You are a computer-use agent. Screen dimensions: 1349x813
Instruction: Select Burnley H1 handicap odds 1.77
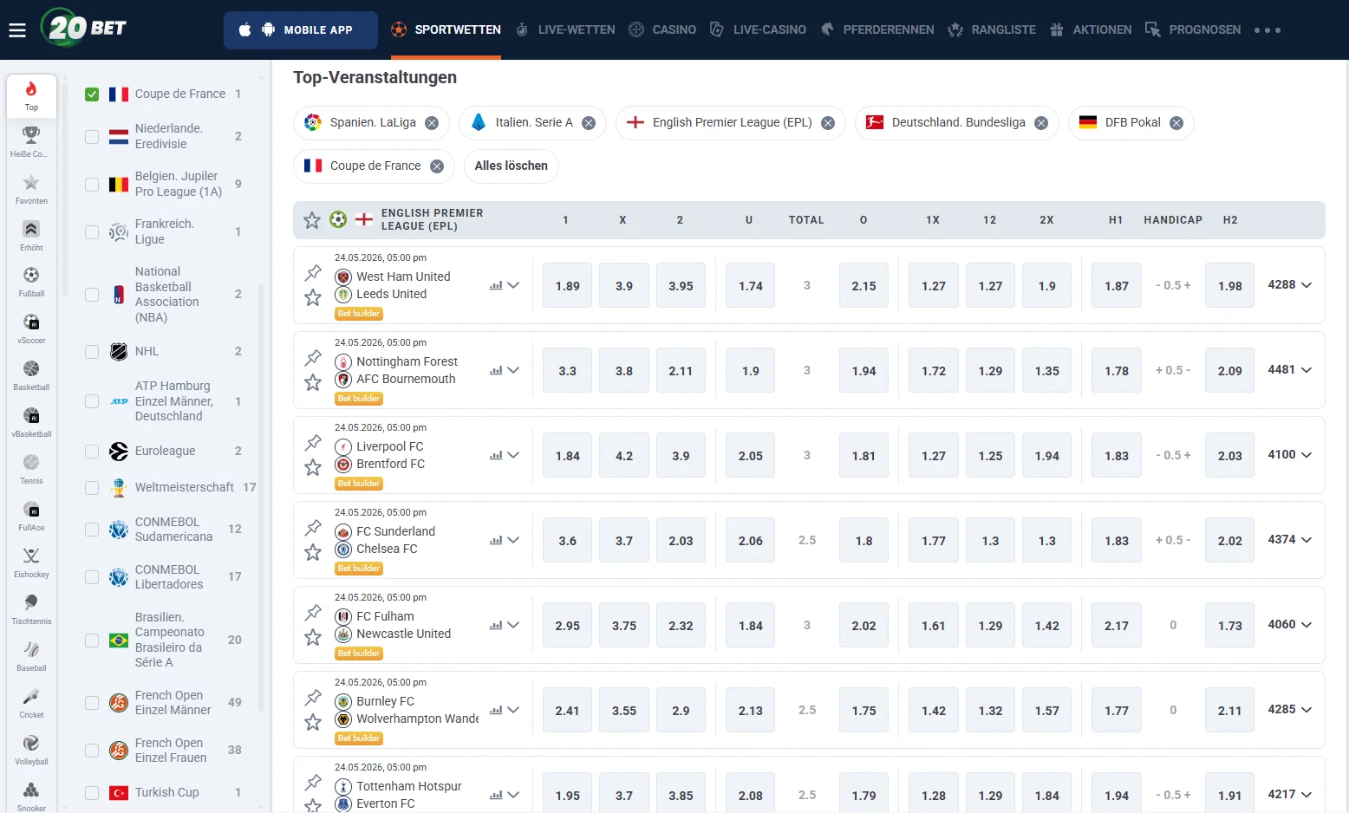[1117, 711]
